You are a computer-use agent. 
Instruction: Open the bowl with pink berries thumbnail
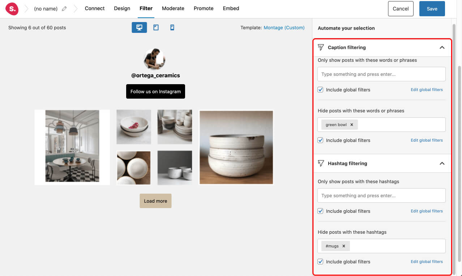tap(134, 127)
